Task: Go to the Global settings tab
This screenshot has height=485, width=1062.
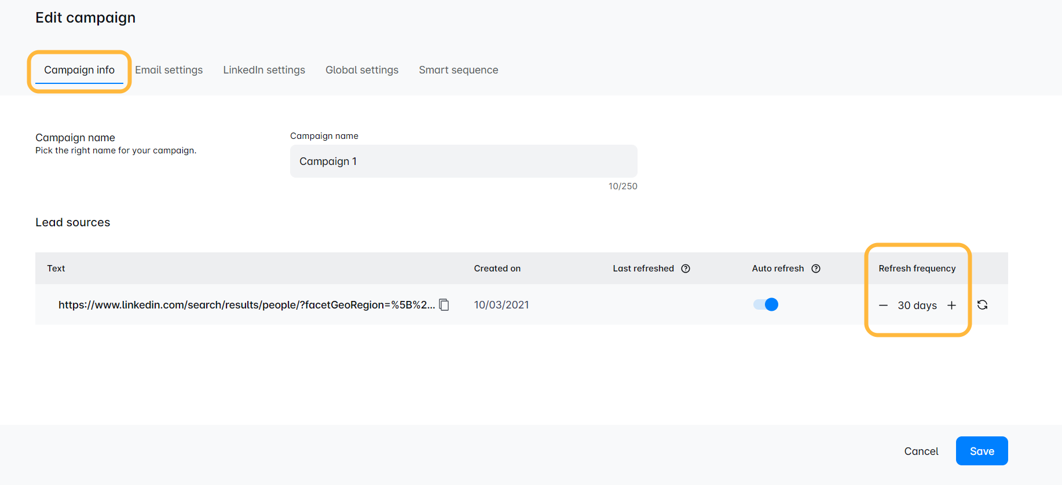Action: pyautogui.click(x=362, y=70)
